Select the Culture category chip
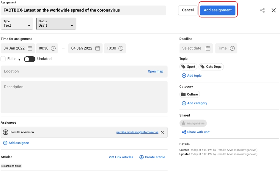The height and width of the screenshot is (174, 280). point(190,95)
